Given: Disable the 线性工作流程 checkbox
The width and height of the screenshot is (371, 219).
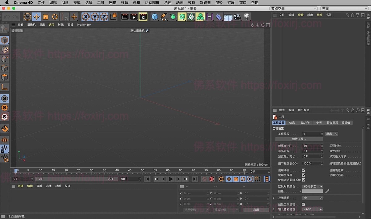Looking at the screenshot, I should (x=303, y=204).
